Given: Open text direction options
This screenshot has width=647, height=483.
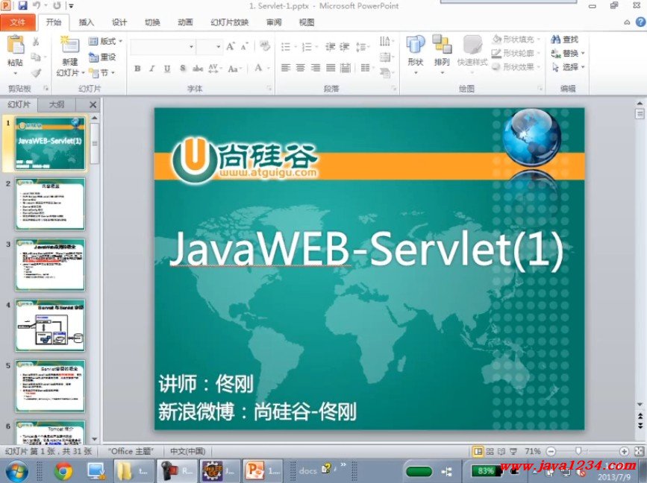Looking at the screenshot, I should (387, 41).
